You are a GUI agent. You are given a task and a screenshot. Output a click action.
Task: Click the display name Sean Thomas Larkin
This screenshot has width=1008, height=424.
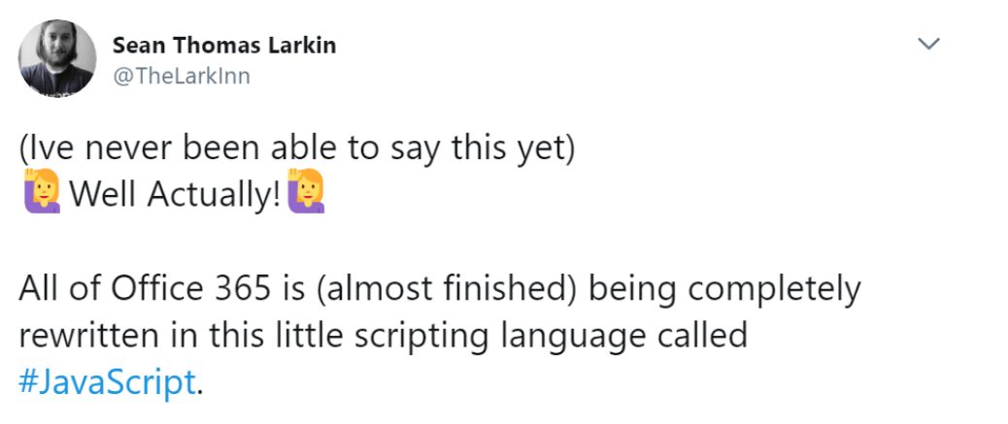click(224, 46)
